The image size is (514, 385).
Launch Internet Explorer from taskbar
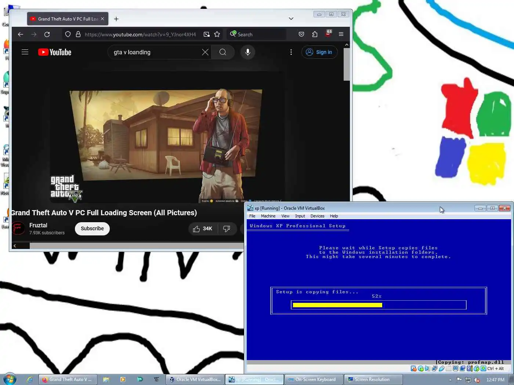30,379
